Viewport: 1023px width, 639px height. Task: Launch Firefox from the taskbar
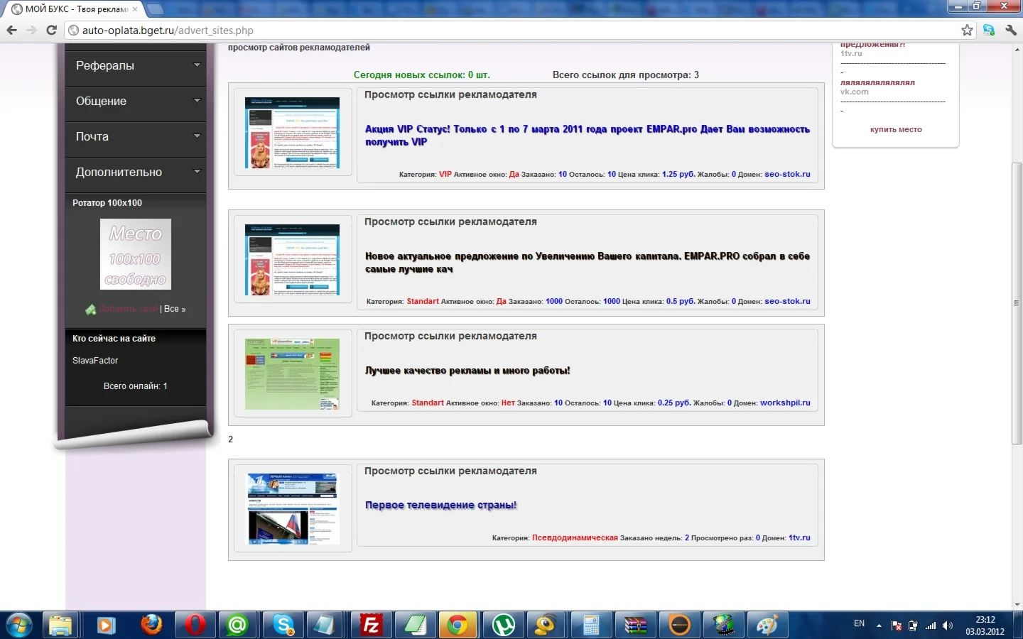[151, 626]
